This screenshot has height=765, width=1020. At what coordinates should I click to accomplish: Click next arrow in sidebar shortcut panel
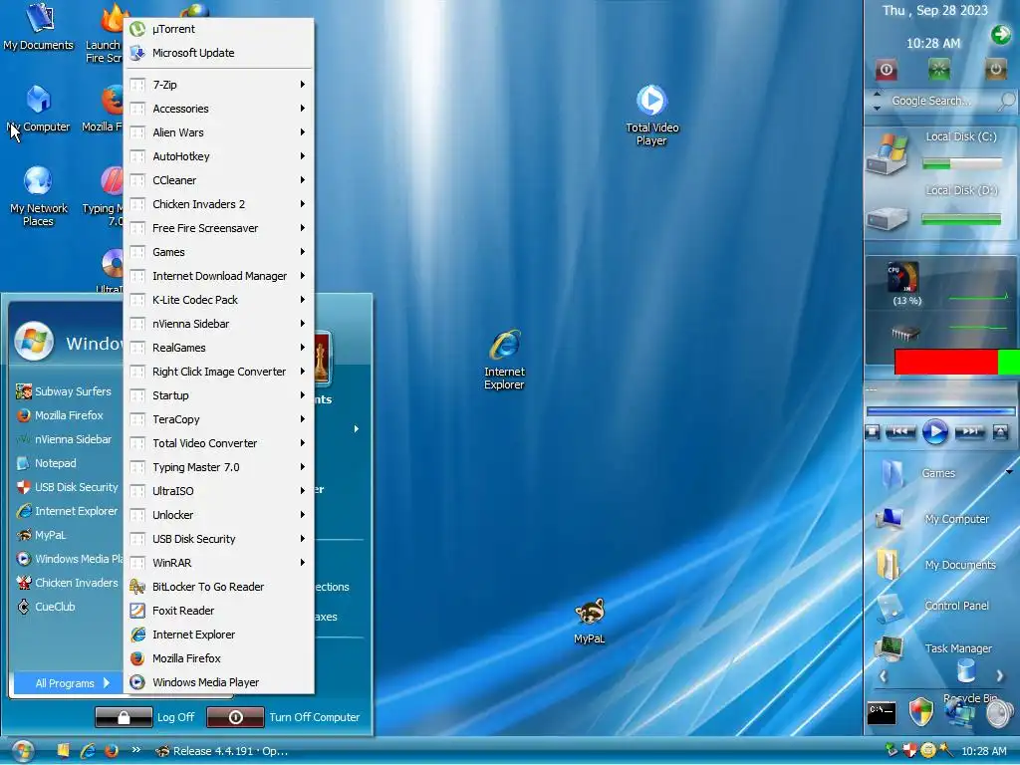(999, 676)
